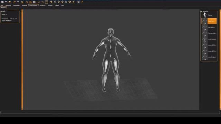The width and height of the screenshot is (221, 124).
Task: Choose the humanik rig preset
Action: (209, 33)
